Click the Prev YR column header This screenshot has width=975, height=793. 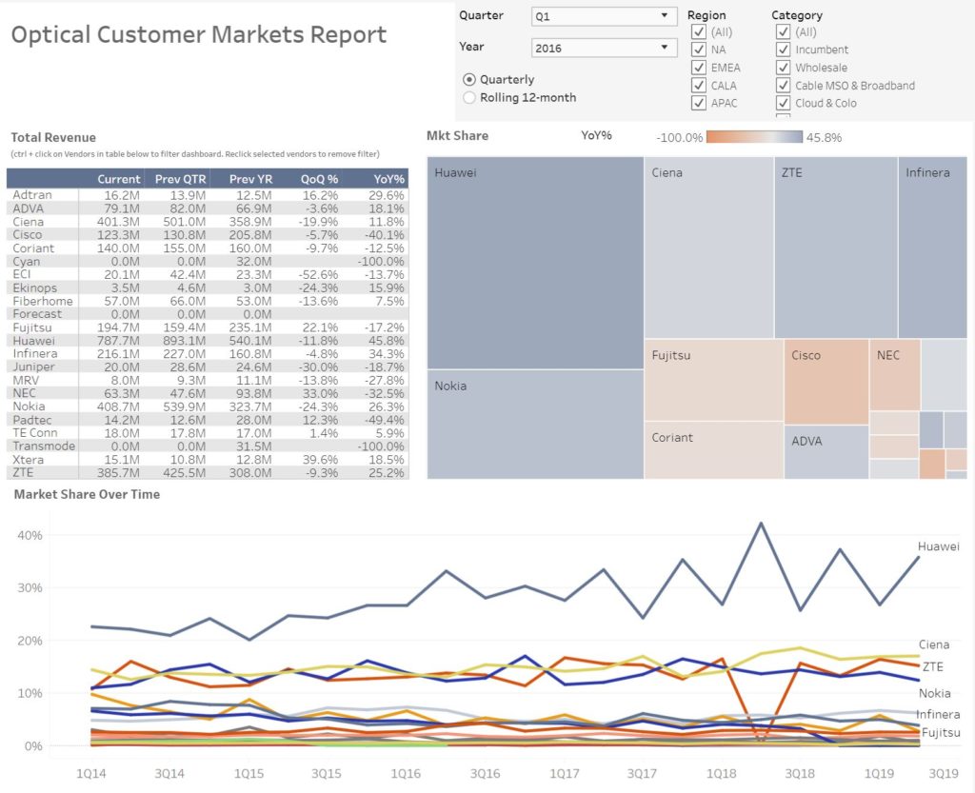click(x=250, y=179)
